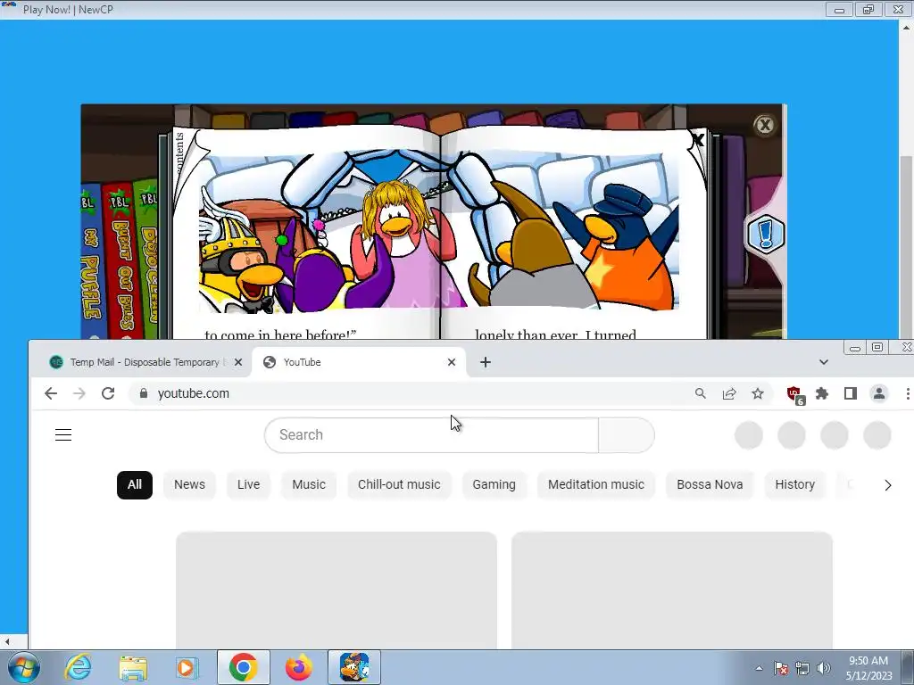
Task: Close the YouTube tab
Action: click(451, 362)
